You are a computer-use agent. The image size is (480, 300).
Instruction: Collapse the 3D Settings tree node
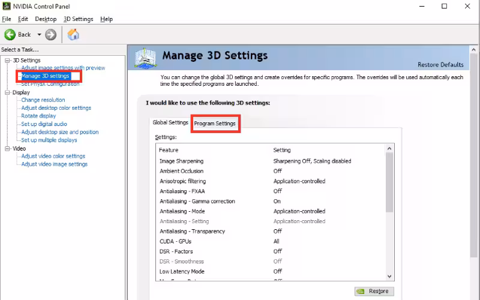[x=7, y=61]
